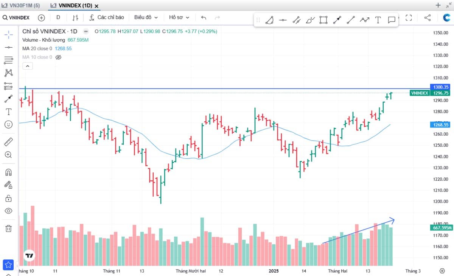Click the undo arrow

(x=204, y=17)
